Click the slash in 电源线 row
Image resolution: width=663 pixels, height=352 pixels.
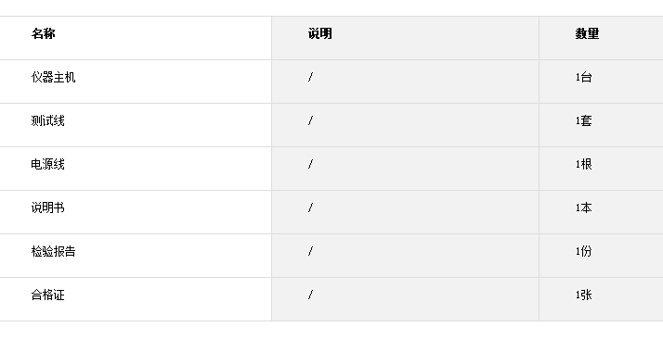coord(311,164)
